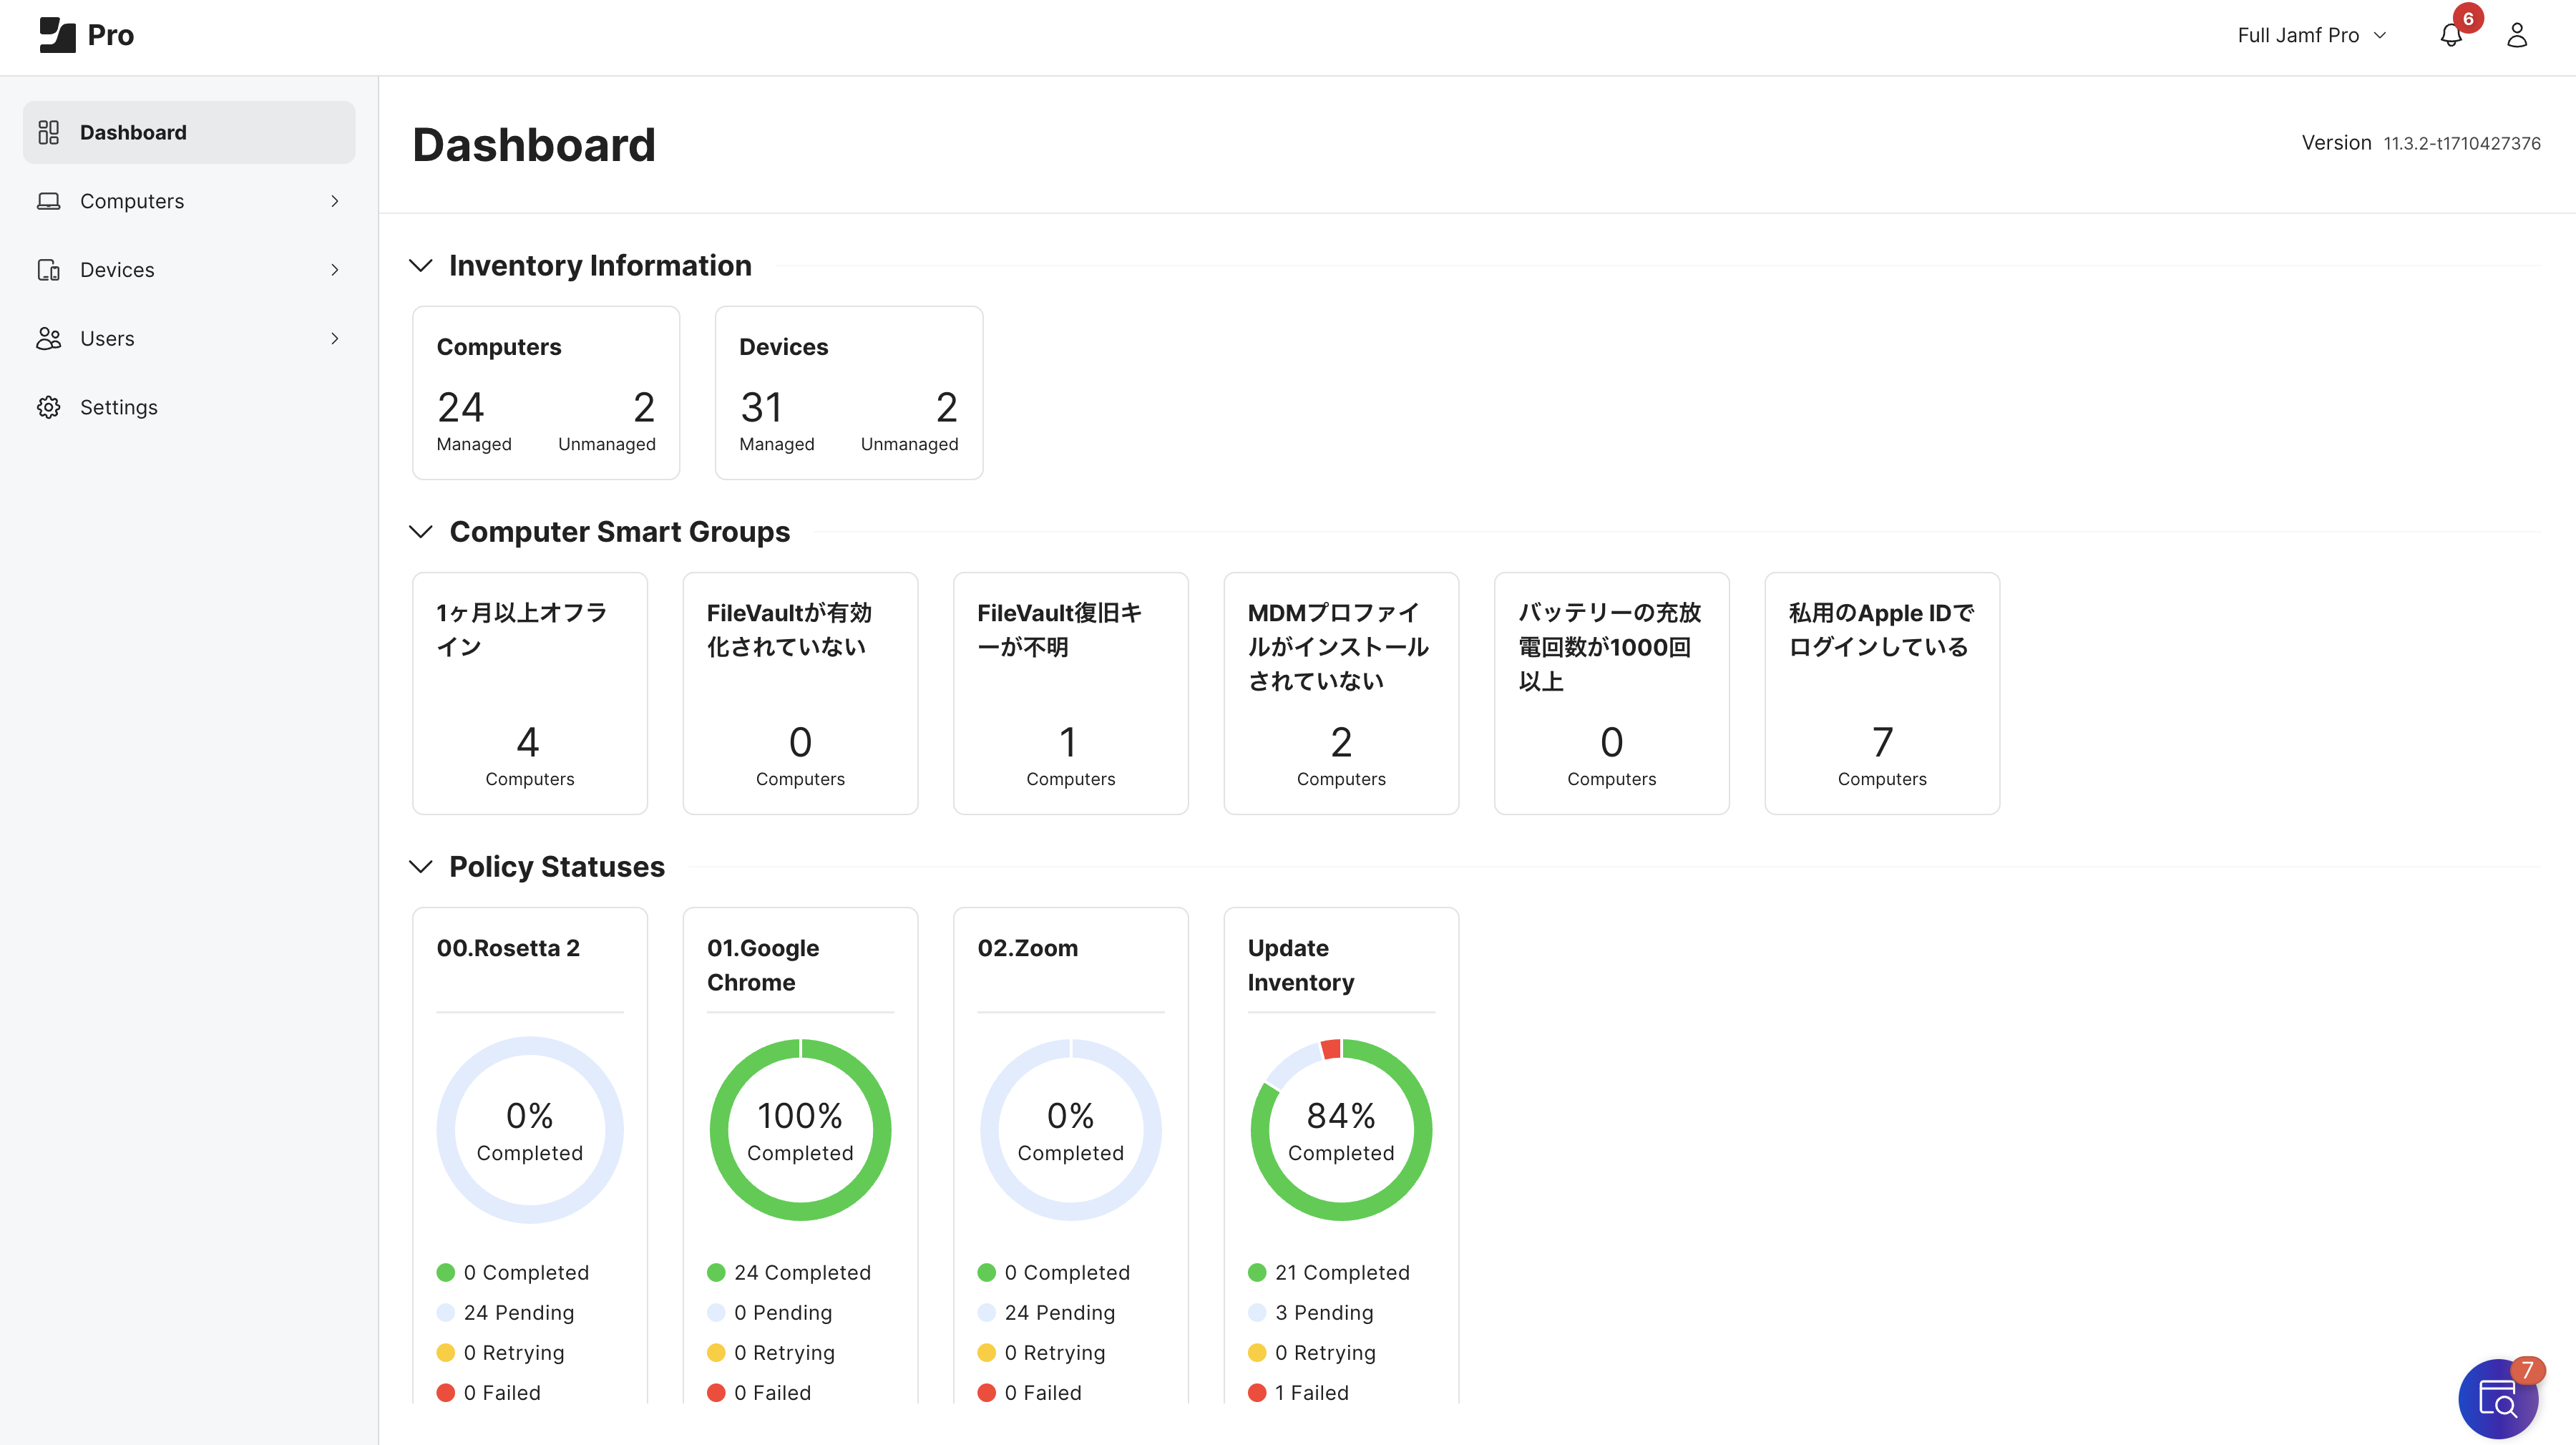Expand the Users submenu arrow
The width and height of the screenshot is (2576, 1445).
coord(335,339)
